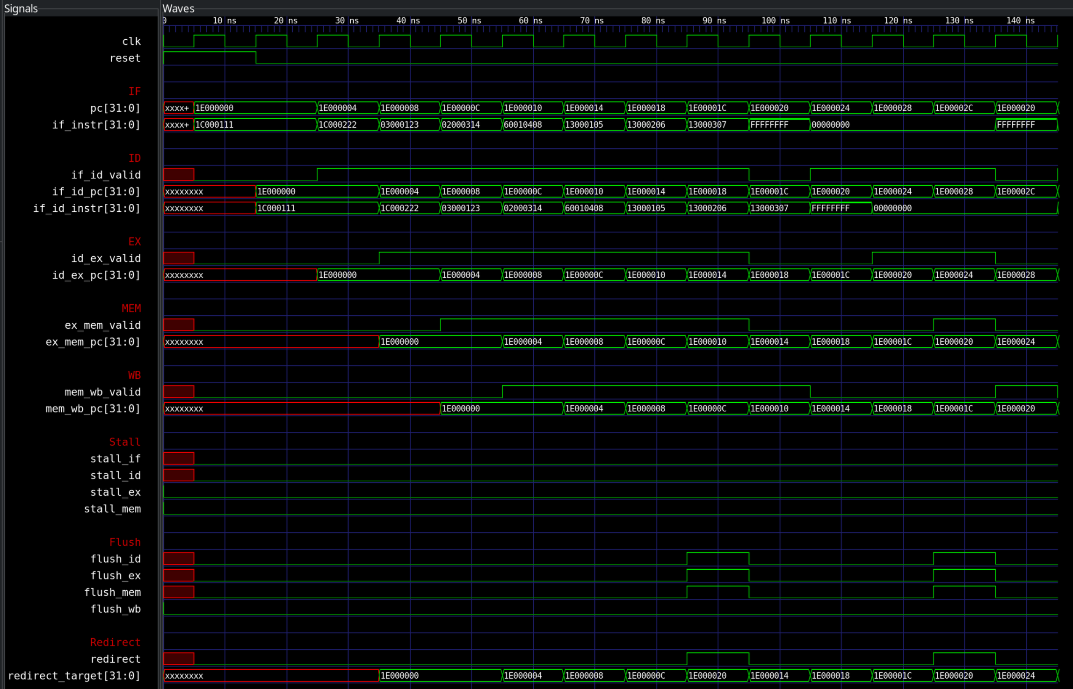Select the id_ex_valid signal
This screenshot has height=689, width=1073.
click(106, 258)
